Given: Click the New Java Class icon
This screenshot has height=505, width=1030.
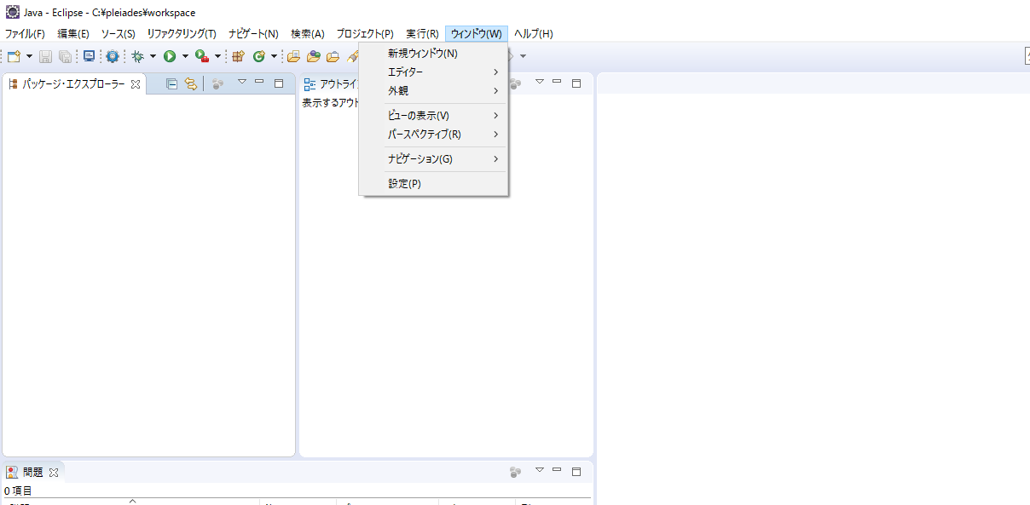Looking at the screenshot, I should click(x=258, y=56).
